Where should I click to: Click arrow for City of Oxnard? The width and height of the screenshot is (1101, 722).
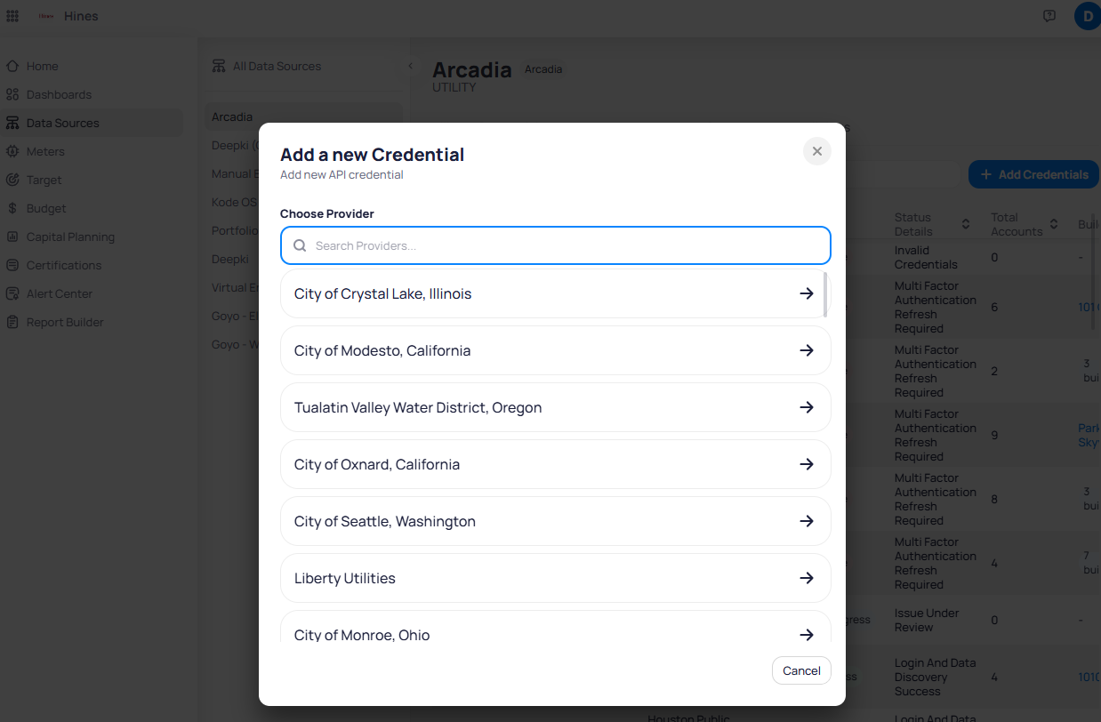(x=807, y=464)
